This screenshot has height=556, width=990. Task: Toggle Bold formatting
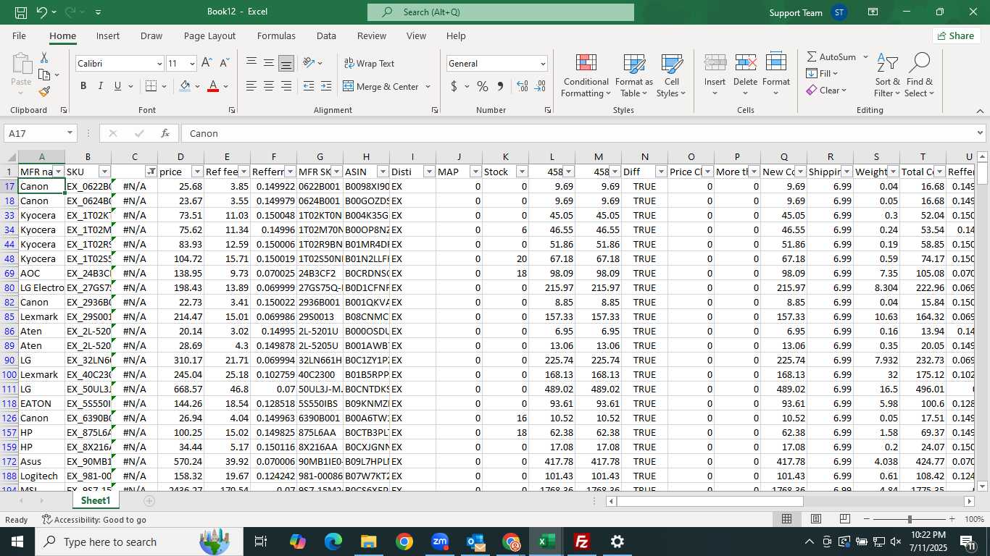(x=83, y=86)
